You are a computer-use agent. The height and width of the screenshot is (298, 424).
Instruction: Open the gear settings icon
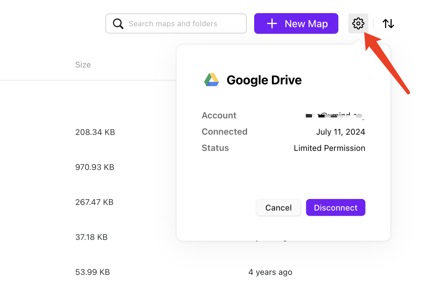[x=358, y=23]
